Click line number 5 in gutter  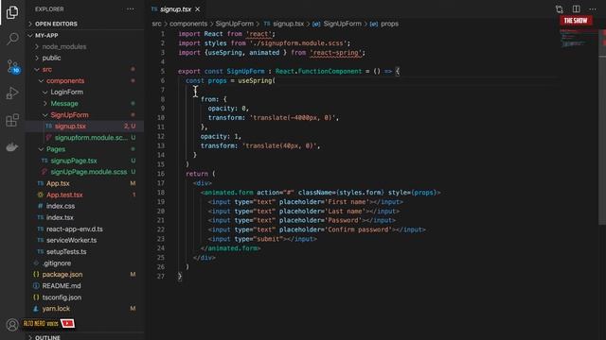pyautogui.click(x=163, y=72)
